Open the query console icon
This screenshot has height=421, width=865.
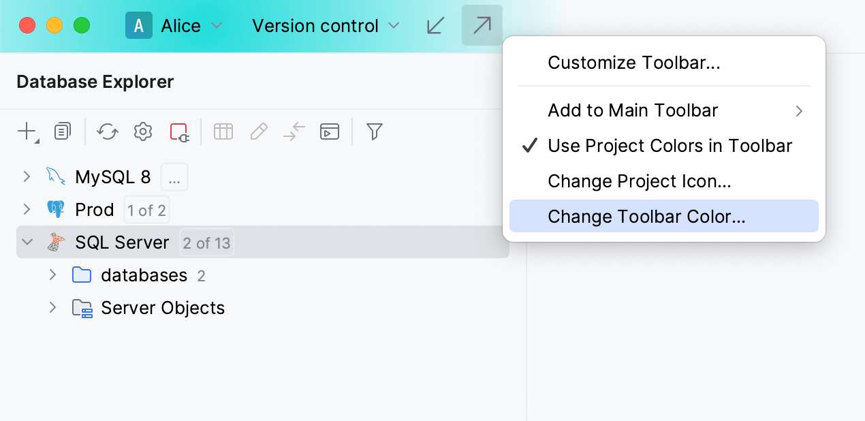tap(330, 131)
